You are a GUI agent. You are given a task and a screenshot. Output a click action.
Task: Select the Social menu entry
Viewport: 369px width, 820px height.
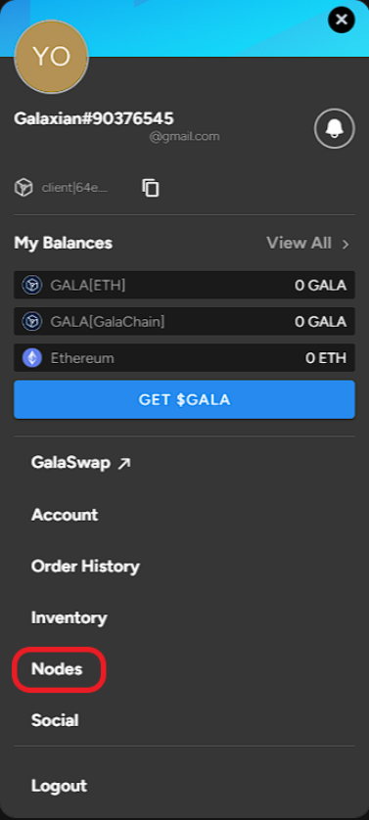[55, 720]
